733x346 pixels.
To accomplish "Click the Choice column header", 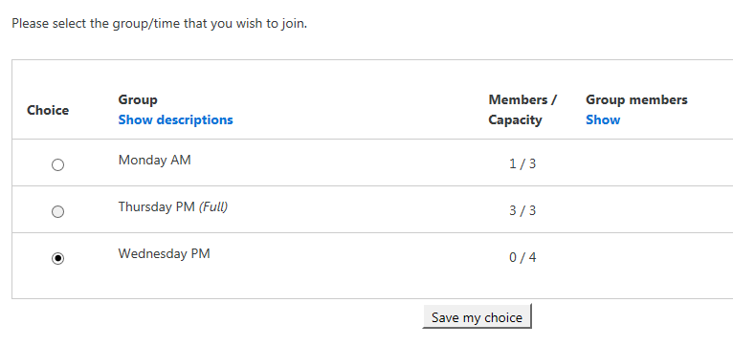I will point(48,110).
